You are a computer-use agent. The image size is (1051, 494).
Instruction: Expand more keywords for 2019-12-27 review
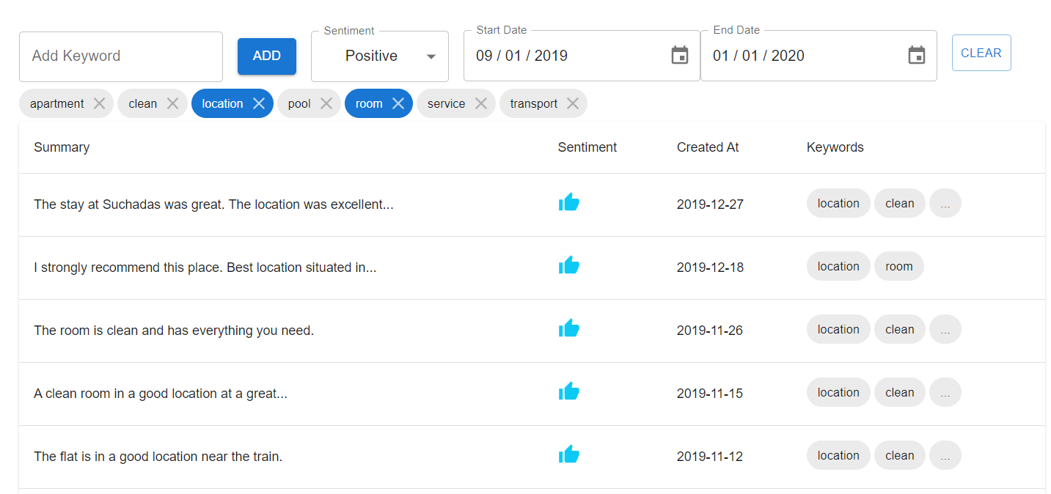pyautogui.click(x=945, y=204)
